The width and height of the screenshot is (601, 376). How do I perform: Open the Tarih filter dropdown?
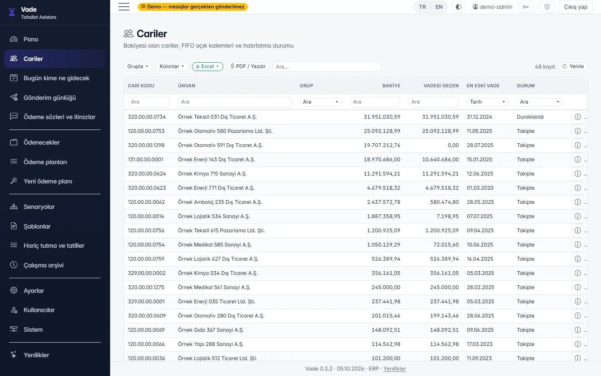pos(487,102)
